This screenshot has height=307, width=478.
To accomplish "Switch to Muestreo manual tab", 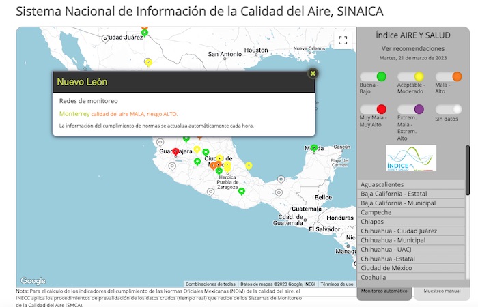I will pos(442,291).
